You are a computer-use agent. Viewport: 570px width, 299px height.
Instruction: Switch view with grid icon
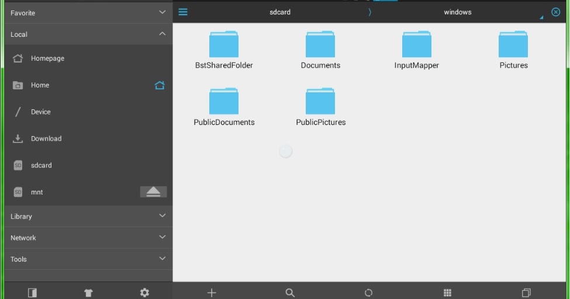coord(447,293)
